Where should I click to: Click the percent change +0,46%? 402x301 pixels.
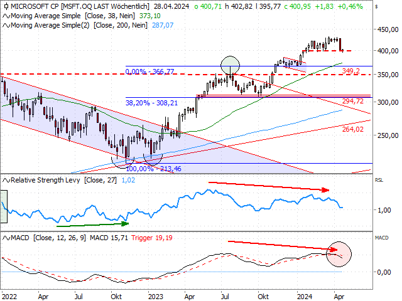click(350, 6)
